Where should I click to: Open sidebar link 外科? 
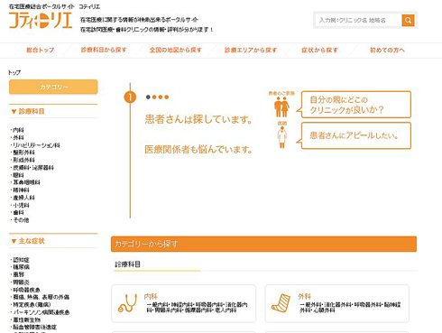[x=18, y=137]
